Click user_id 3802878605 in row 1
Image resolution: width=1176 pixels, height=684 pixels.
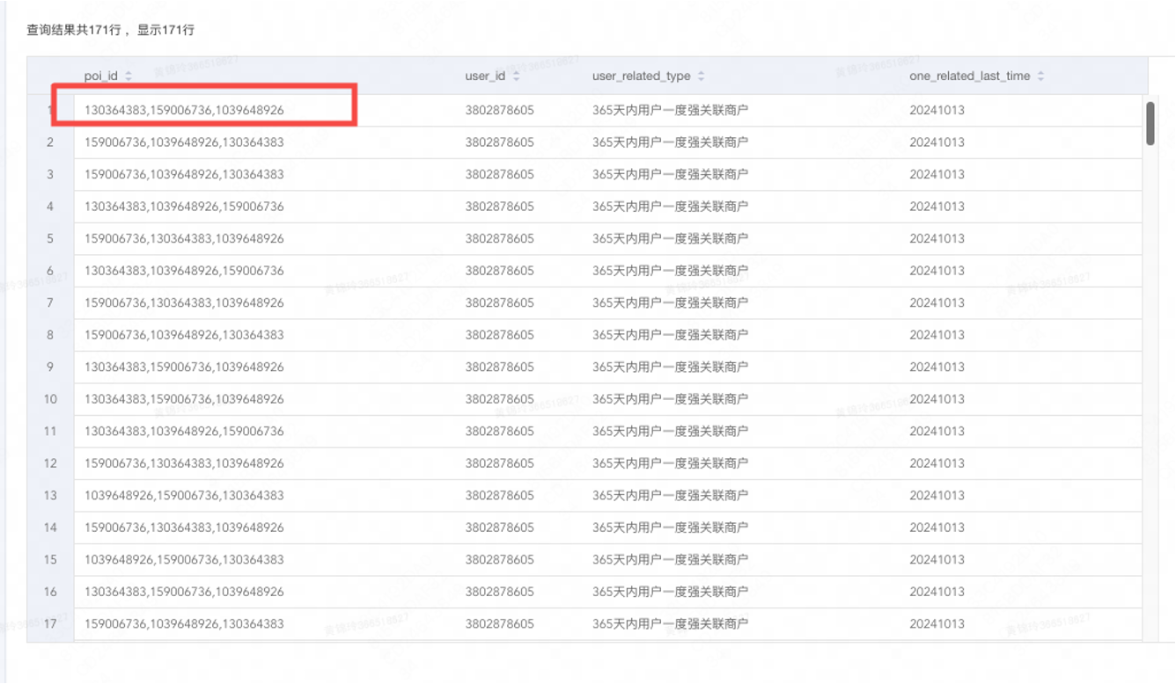(x=499, y=110)
